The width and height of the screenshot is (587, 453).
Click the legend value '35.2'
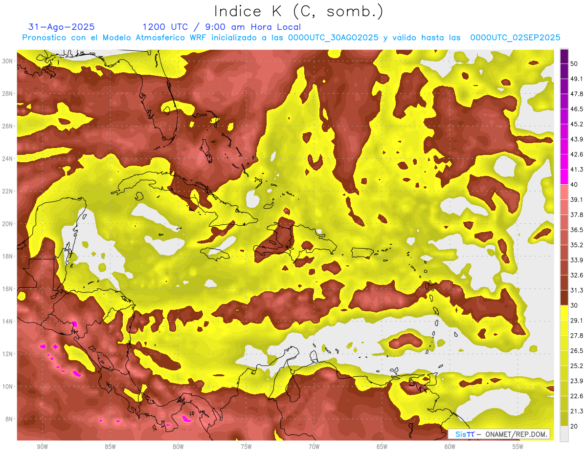point(577,245)
